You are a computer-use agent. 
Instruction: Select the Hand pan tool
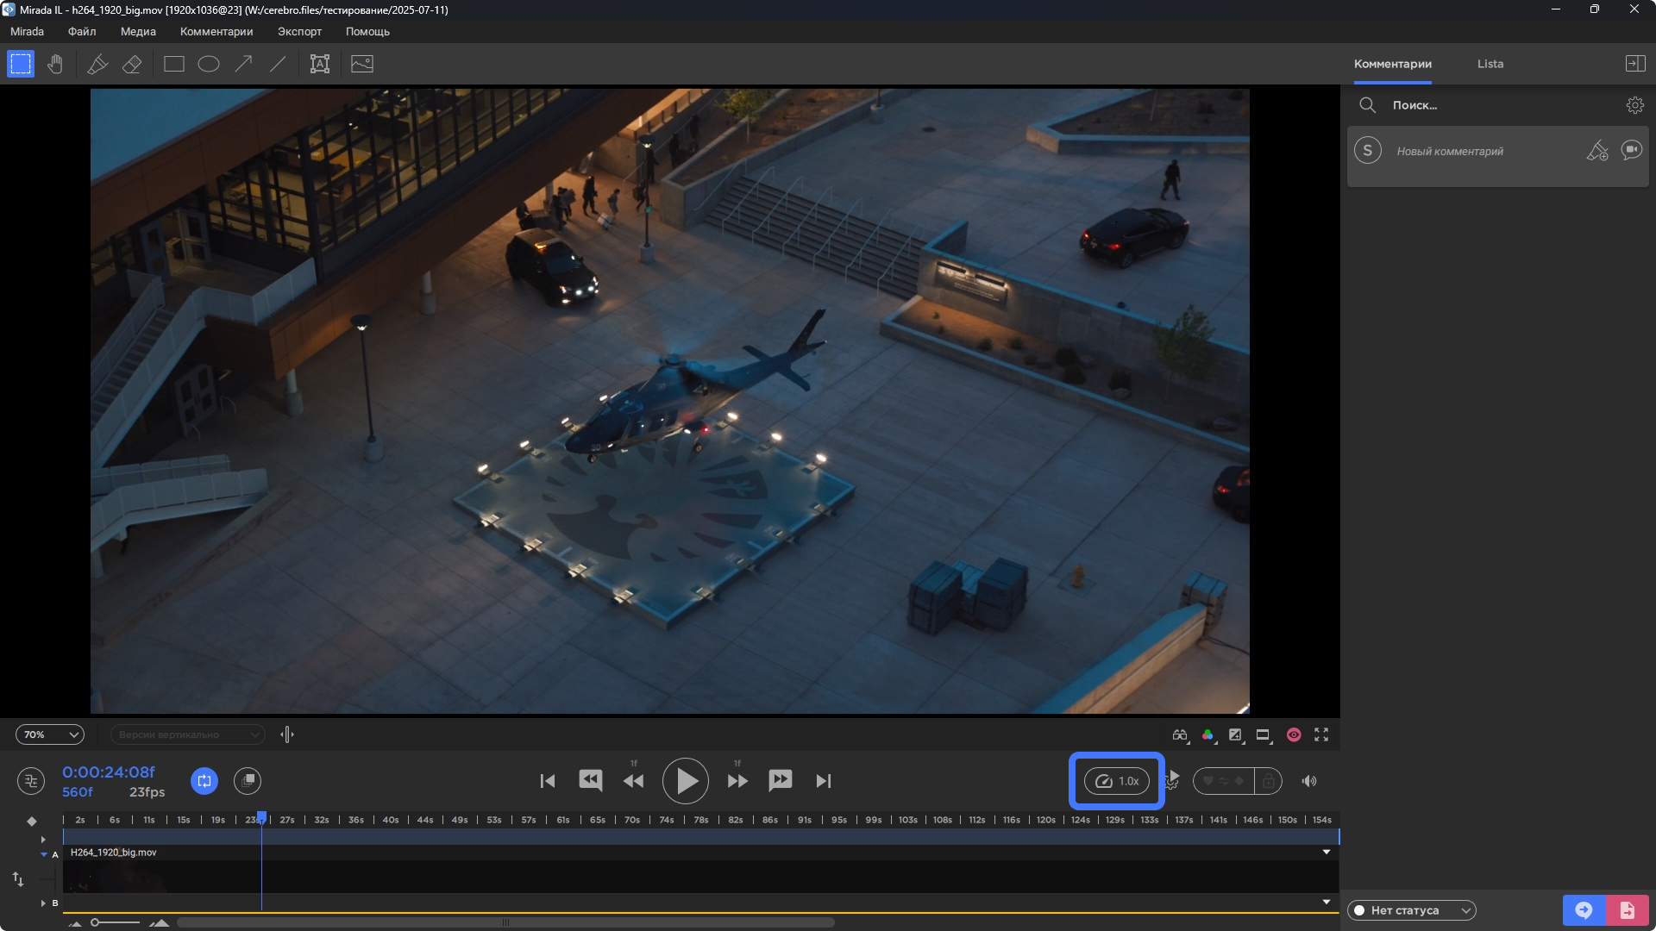55,64
